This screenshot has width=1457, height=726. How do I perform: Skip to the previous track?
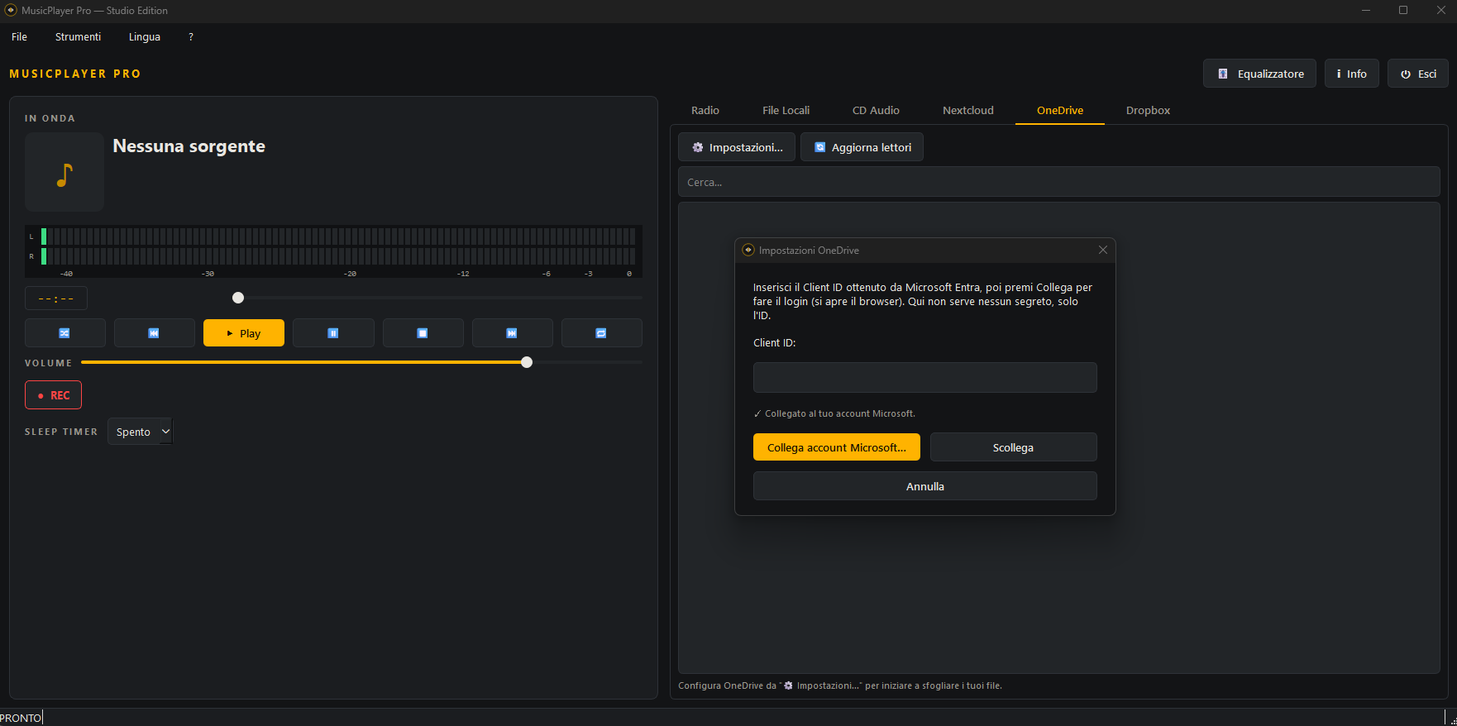154,333
